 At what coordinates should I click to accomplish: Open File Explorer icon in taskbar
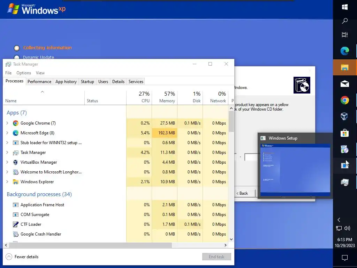(x=345, y=67)
